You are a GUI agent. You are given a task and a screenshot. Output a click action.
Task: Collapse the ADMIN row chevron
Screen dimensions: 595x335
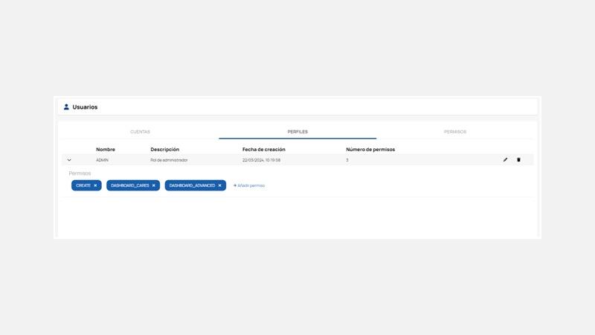(69, 160)
